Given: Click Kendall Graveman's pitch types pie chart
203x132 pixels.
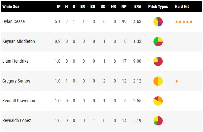Looking at the screenshot, I should pyautogui.click(x=158, y=101).
